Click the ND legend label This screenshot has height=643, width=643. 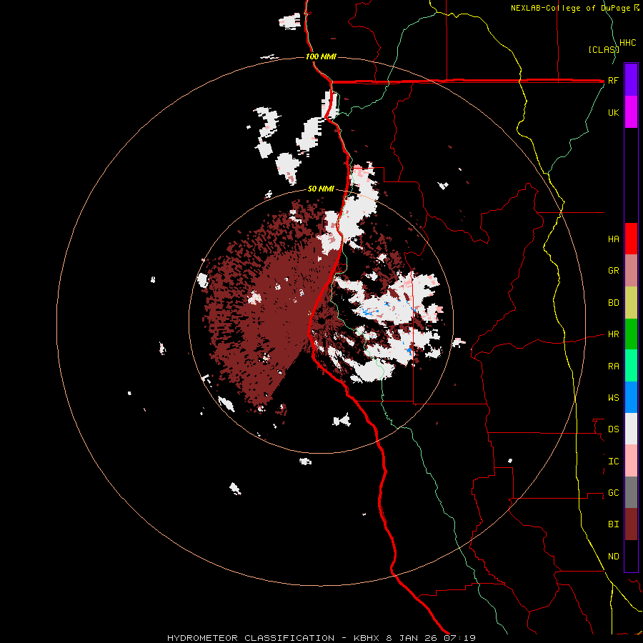614,557
